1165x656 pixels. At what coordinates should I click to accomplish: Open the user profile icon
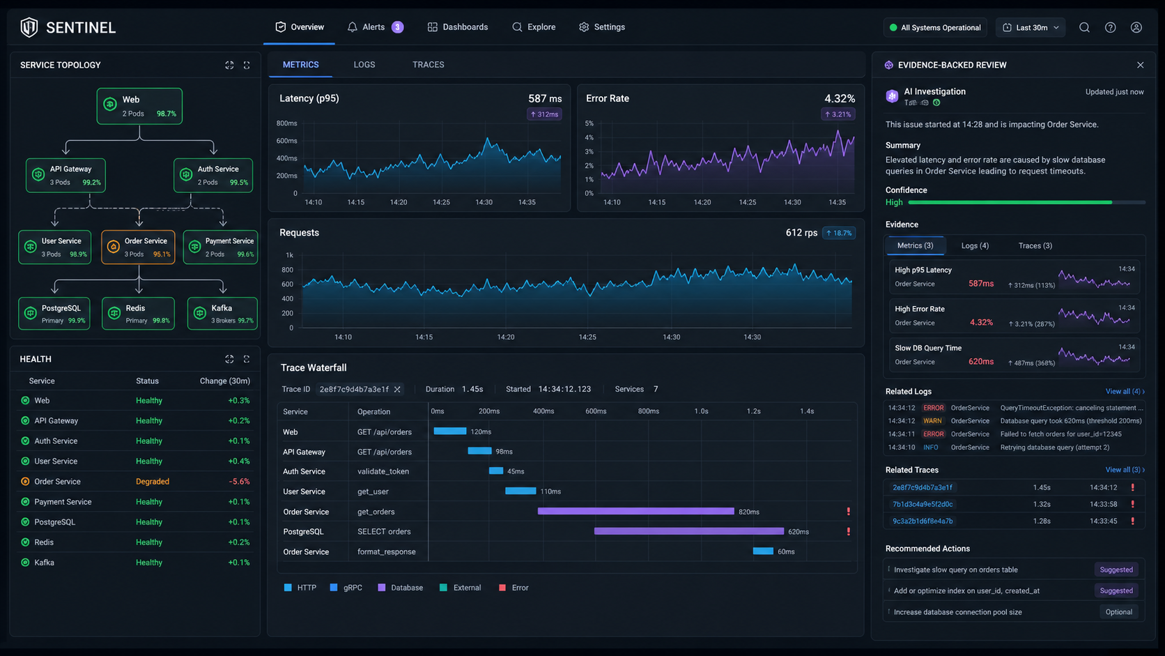point(1136,27)
